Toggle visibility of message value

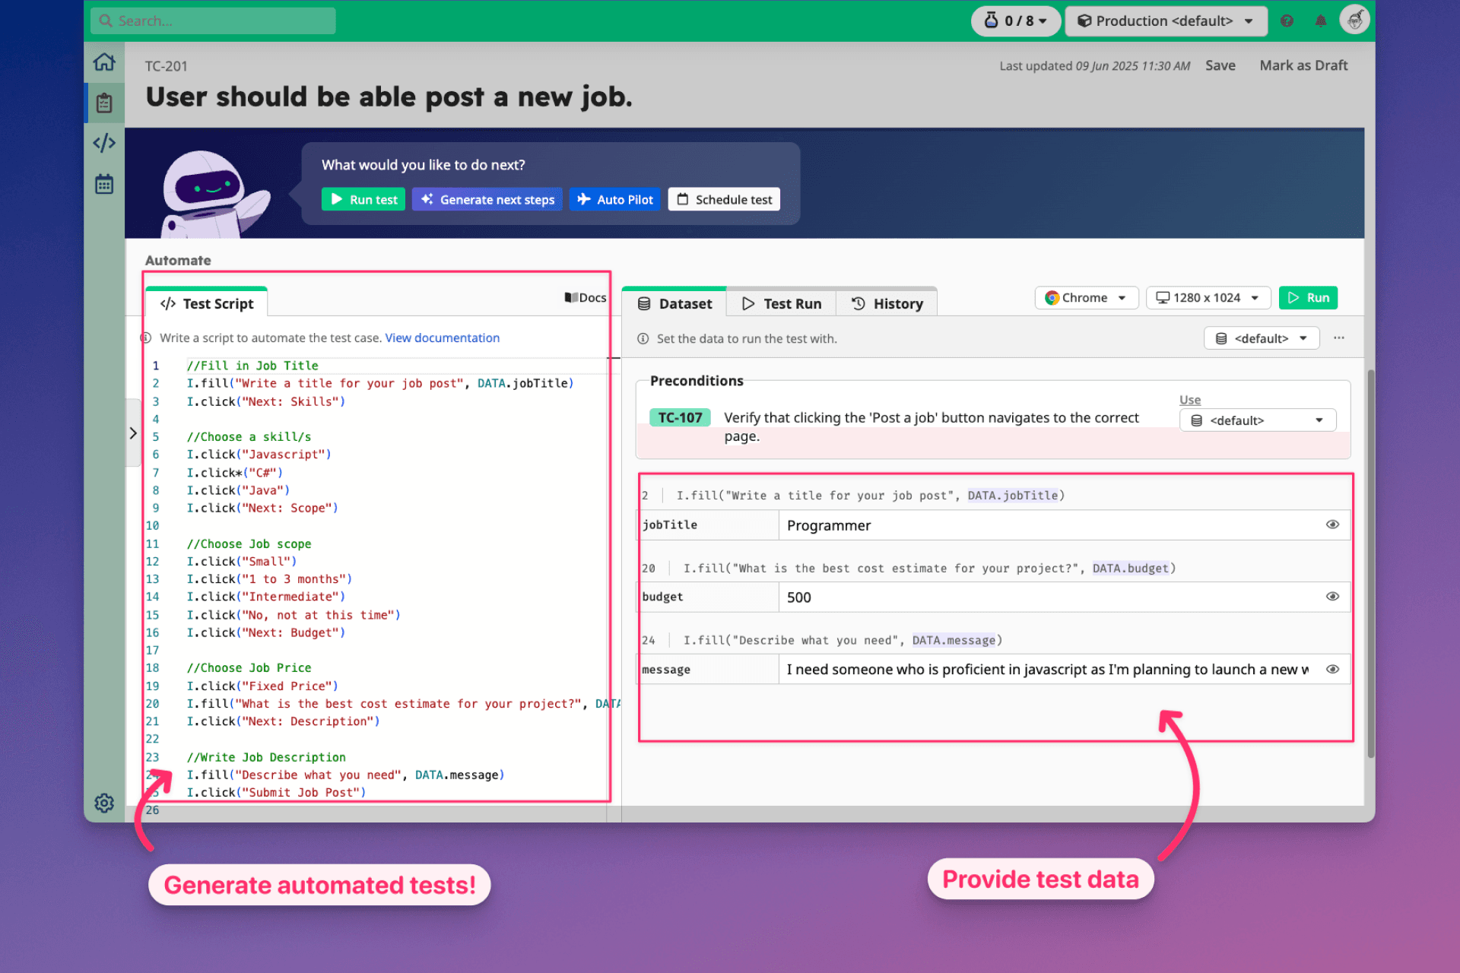click(x=1332, y=669)
